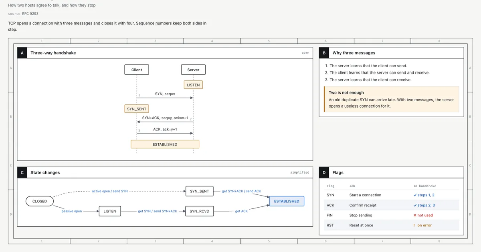The height and width of the screenshot is (252, 481).
Task: Click the 'on error' cell
Action: click(x=422, y=225)
